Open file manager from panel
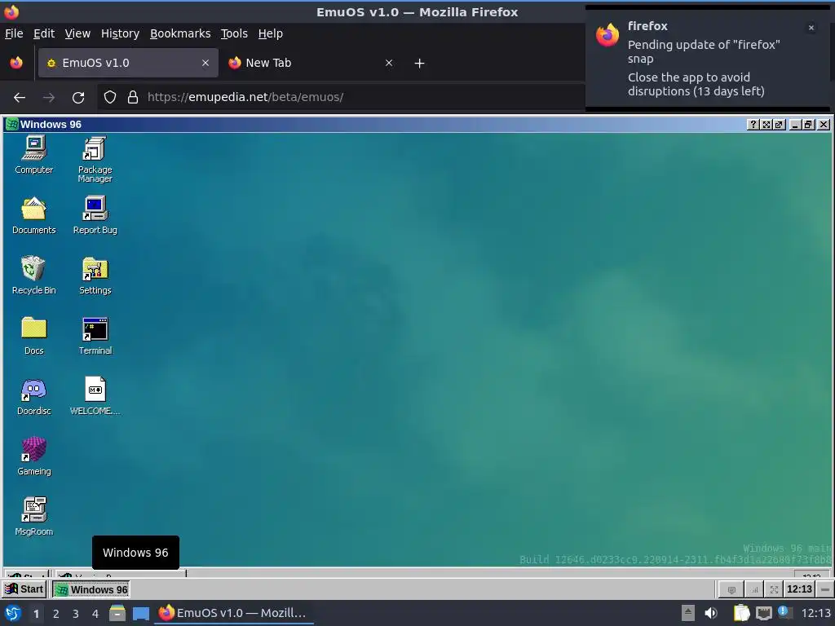This screenshot has width=835, height=626. [117, 613]
